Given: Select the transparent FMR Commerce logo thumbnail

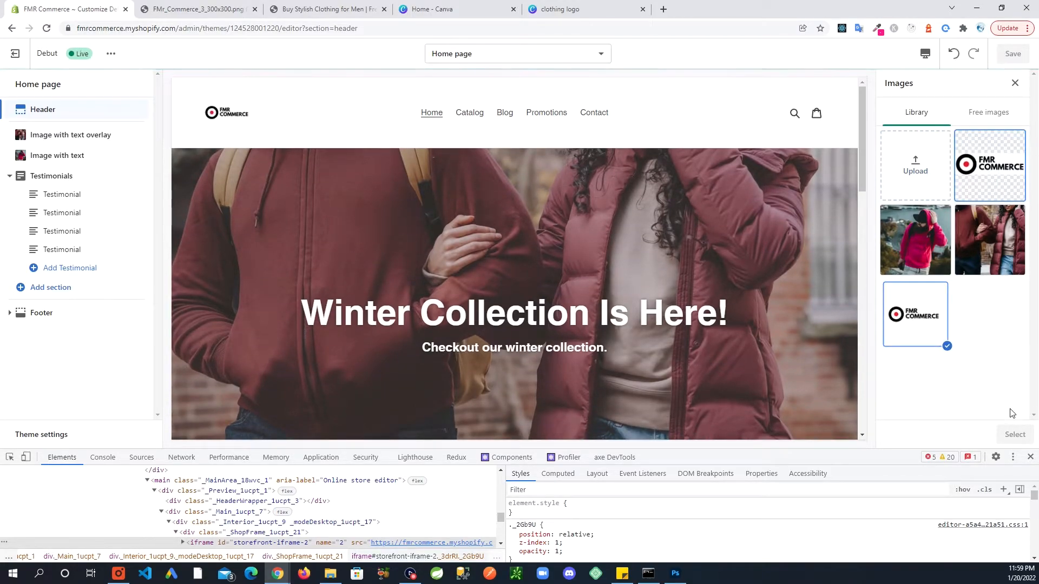Looking at the screenshot, I should pos(990,165).
